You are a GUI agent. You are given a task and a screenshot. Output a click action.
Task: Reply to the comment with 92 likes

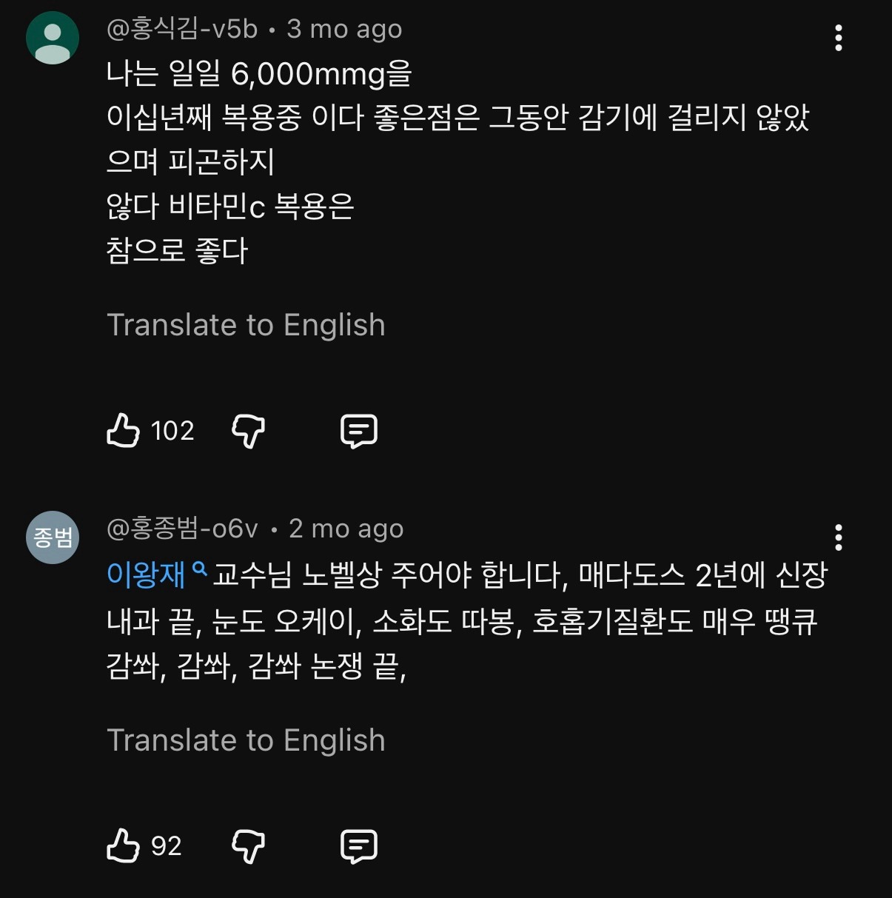click(359, 846)
